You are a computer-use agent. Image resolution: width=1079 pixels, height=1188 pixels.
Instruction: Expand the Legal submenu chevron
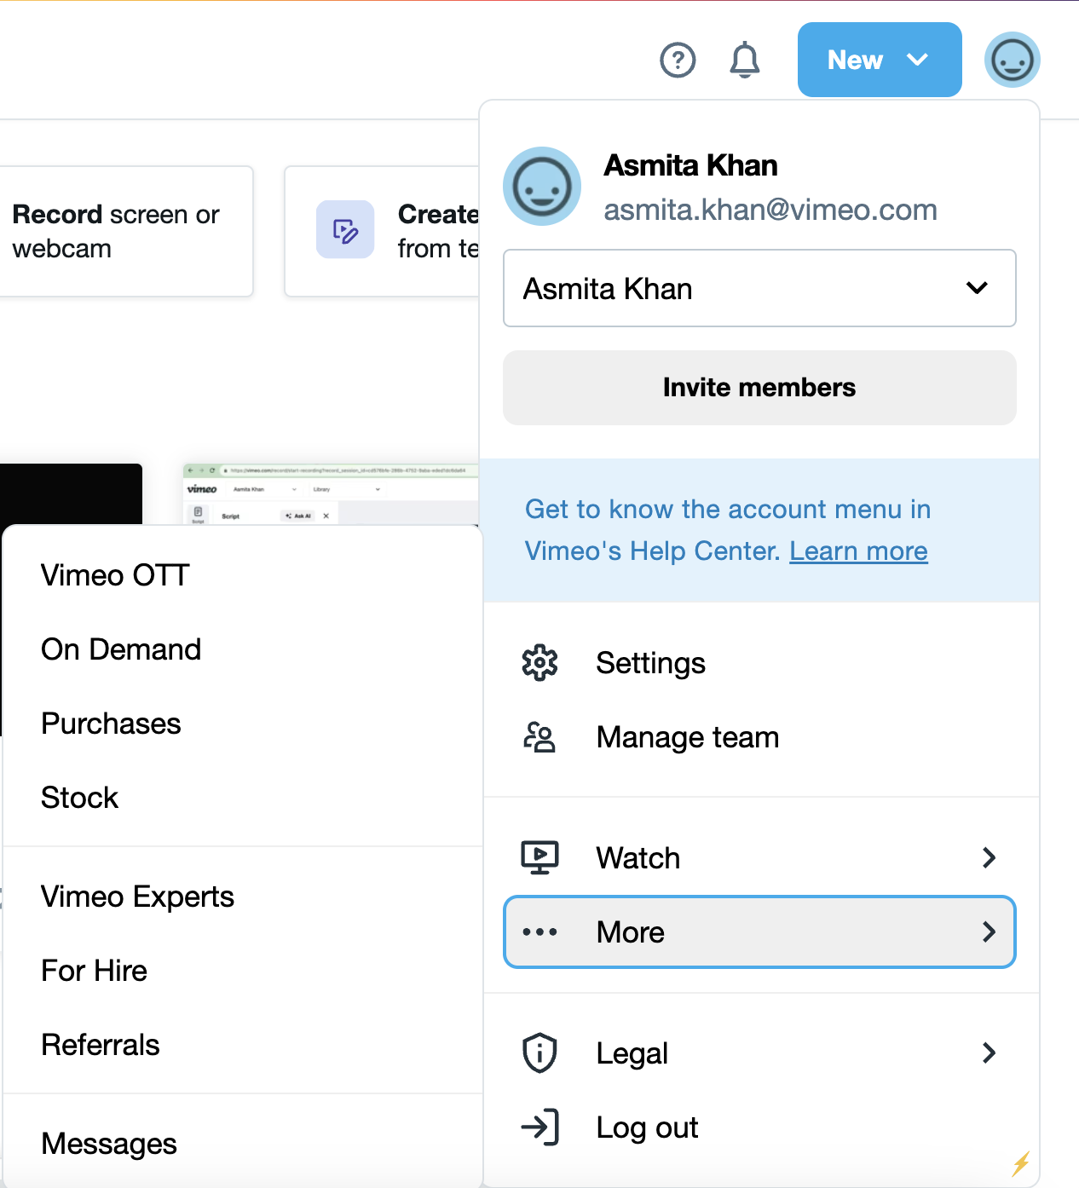coord(989,1053)
